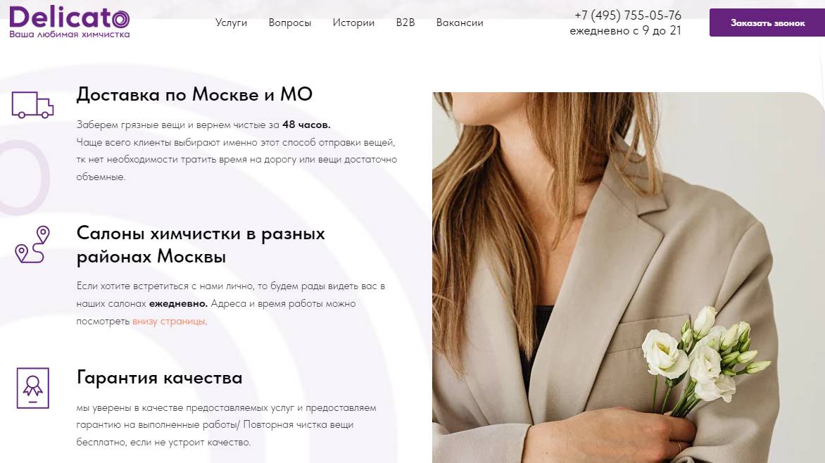825x463 pixels.
Task: Call the phone number +7 (495) 755-05-76
Action: 628,15
